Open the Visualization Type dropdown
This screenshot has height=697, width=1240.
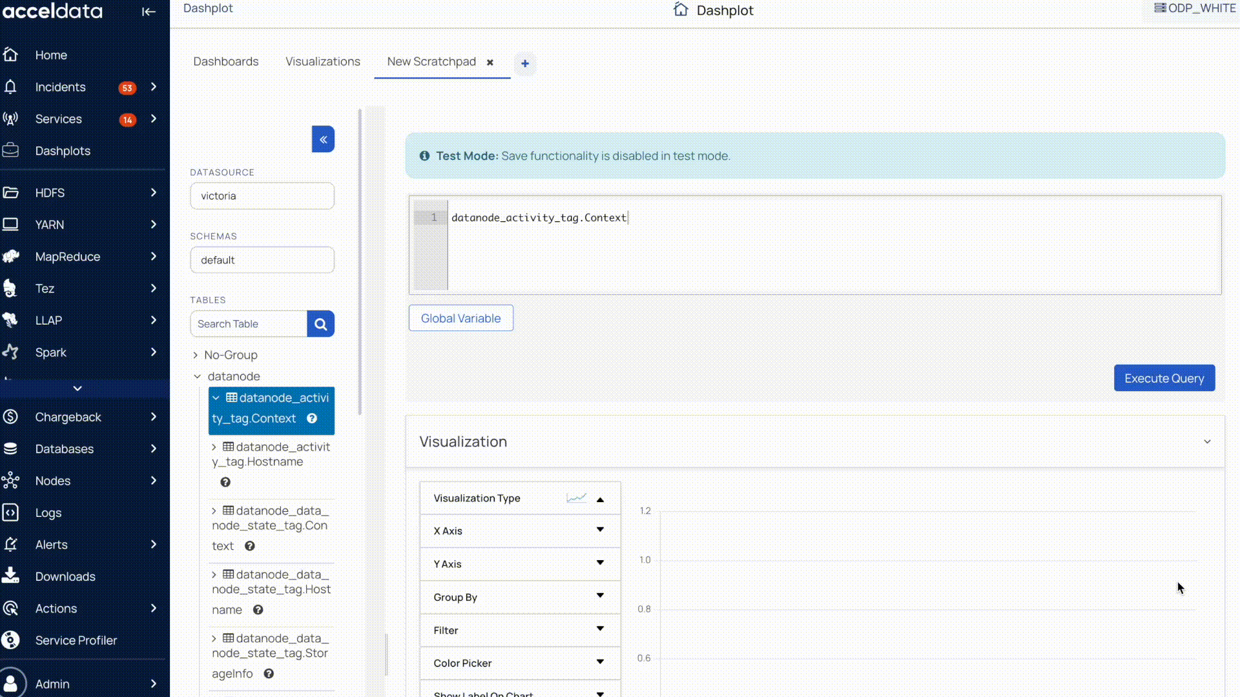coord(600,499)
